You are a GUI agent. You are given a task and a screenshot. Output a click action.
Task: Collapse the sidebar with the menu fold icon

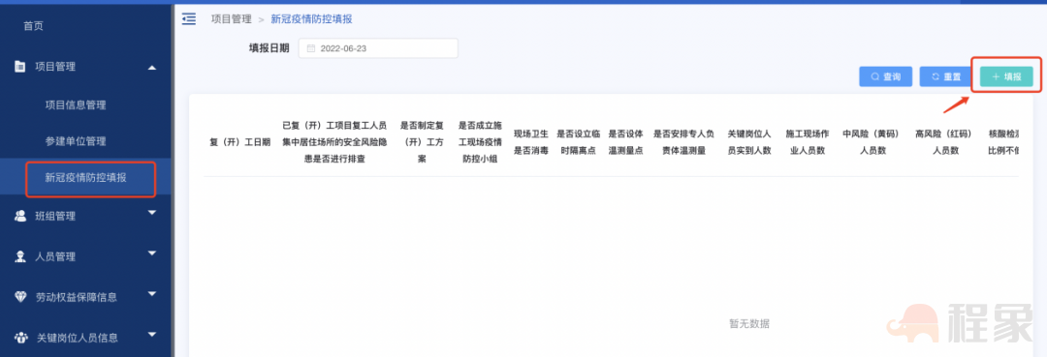tap(189, 19)
